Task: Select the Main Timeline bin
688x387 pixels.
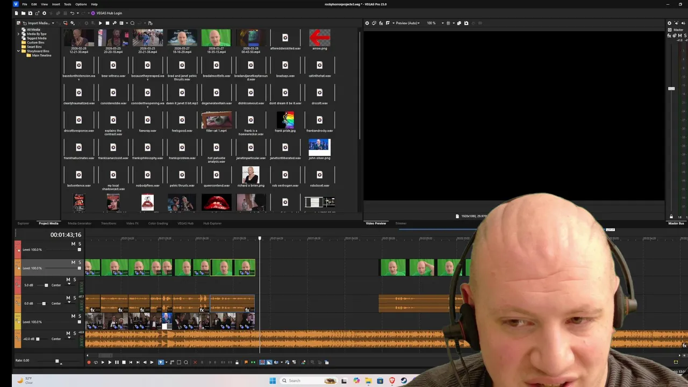Action: [41, 55]
